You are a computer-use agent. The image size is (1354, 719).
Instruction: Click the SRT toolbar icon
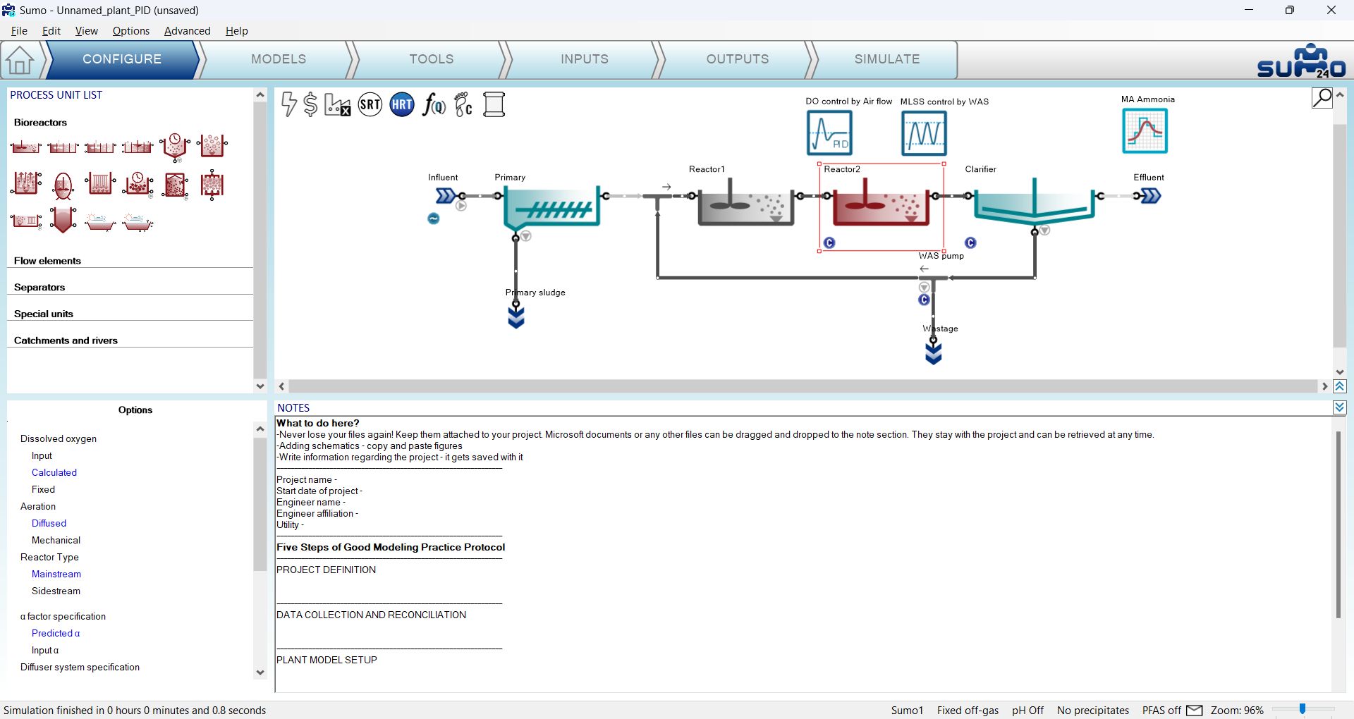point(370,104)
